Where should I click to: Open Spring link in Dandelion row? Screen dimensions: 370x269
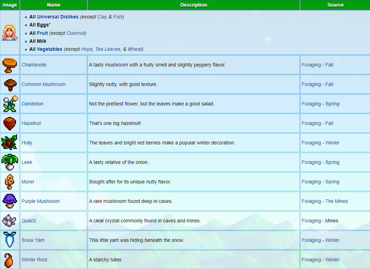[x=332, y=104]
